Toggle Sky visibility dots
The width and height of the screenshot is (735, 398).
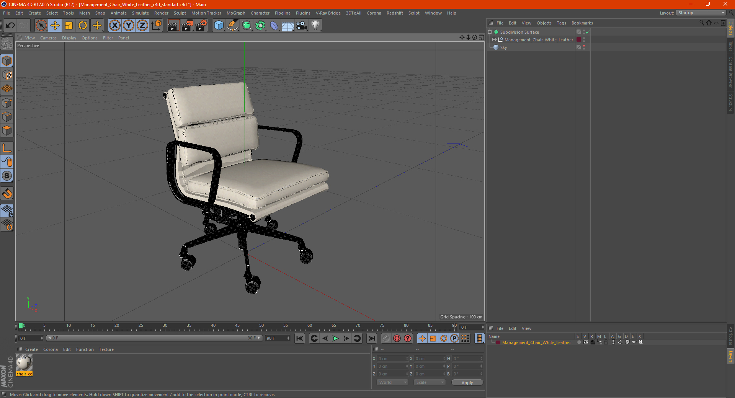[x=584, y=47]
